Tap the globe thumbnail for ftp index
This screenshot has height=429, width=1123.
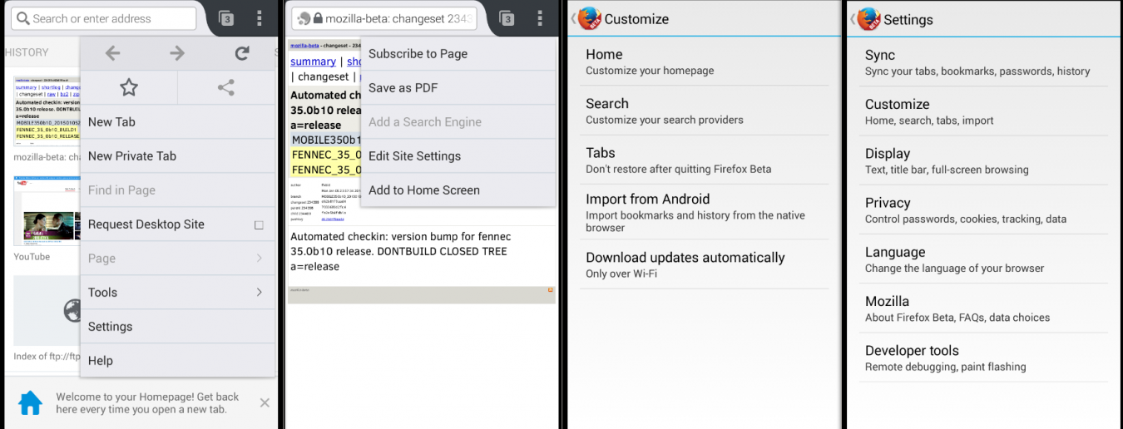47,310
